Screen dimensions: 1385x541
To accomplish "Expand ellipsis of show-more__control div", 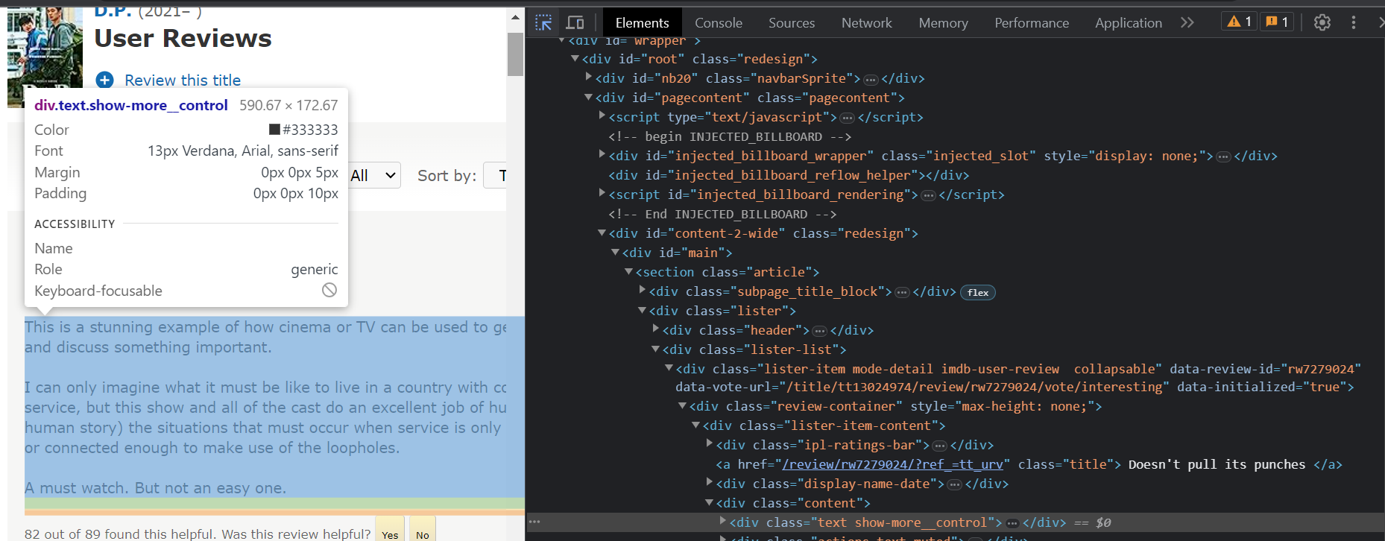I will tap(1012, 524).
